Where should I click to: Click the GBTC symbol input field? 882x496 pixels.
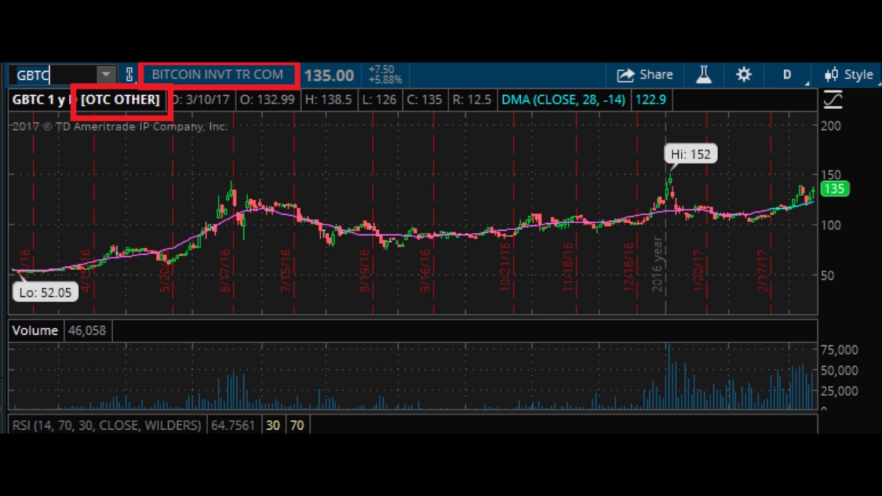point(52,75)
